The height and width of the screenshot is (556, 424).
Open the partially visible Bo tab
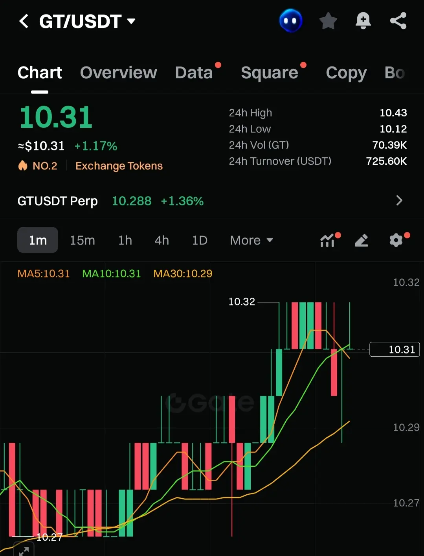pyautogui.click(x=395, y=73)
